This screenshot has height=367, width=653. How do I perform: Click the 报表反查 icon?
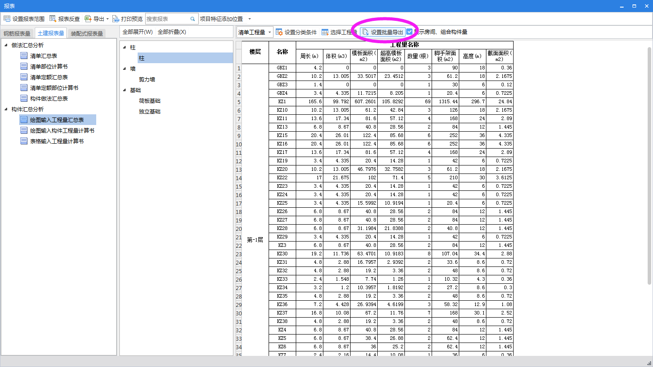pos(53,19)
